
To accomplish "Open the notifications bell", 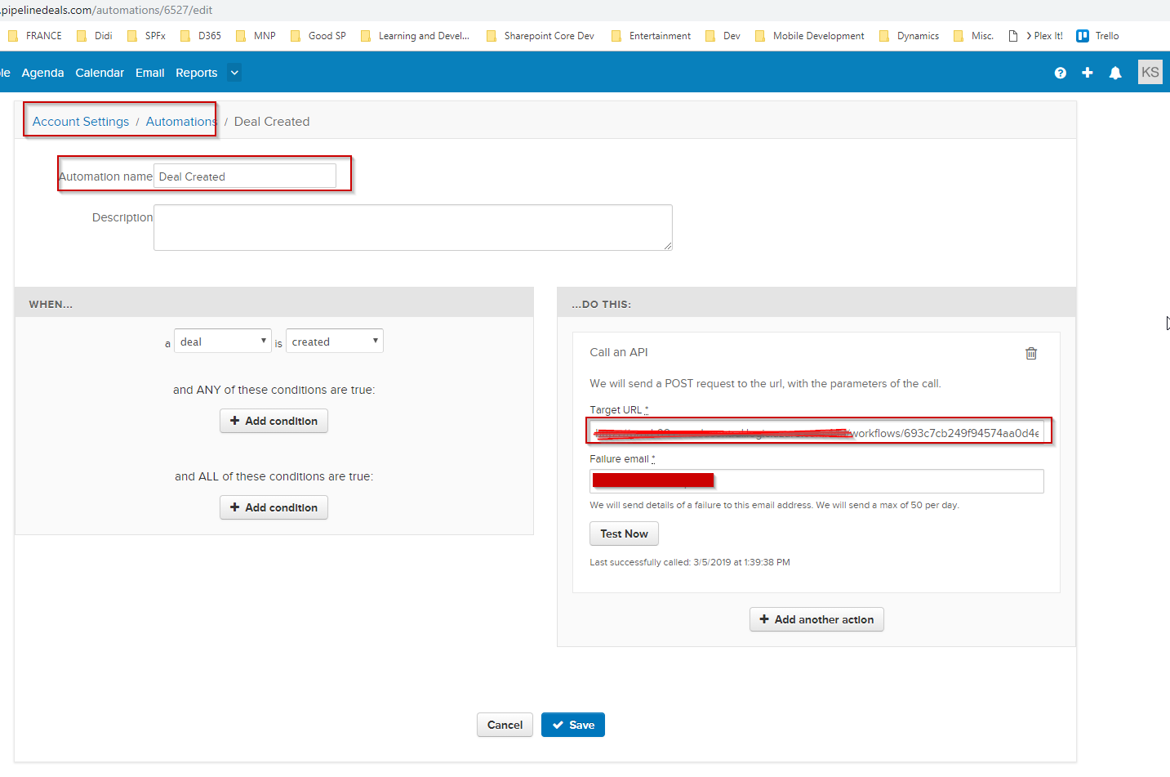I will click(x=1114, y=73).
